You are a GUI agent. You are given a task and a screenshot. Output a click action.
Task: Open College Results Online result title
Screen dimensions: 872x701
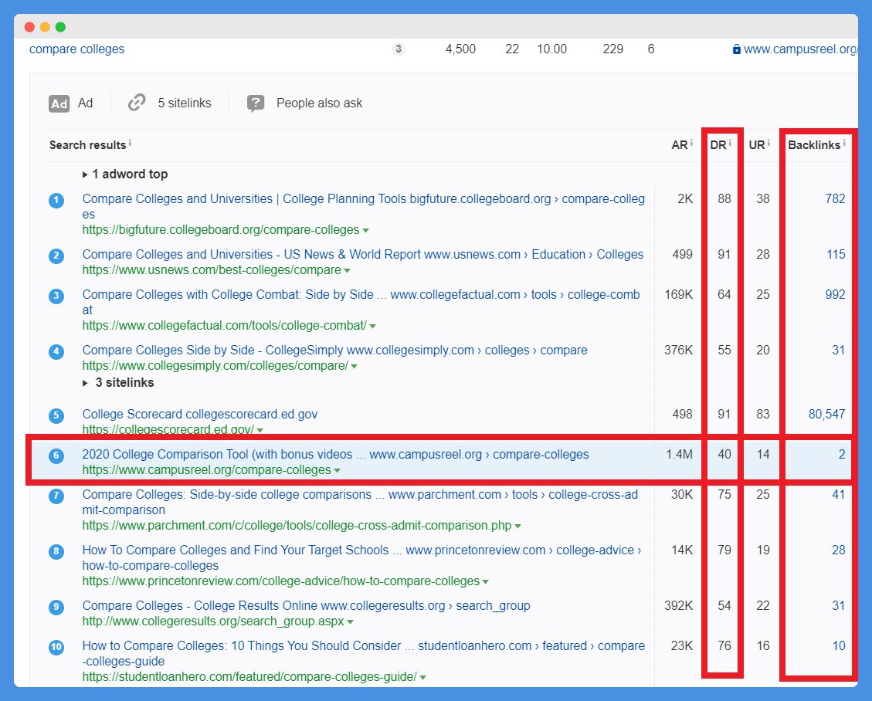(x=307, y=606)
